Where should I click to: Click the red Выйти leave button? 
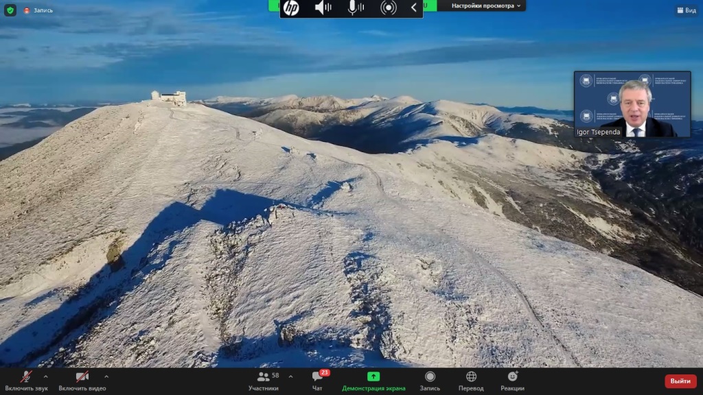[x=680, y=381]
